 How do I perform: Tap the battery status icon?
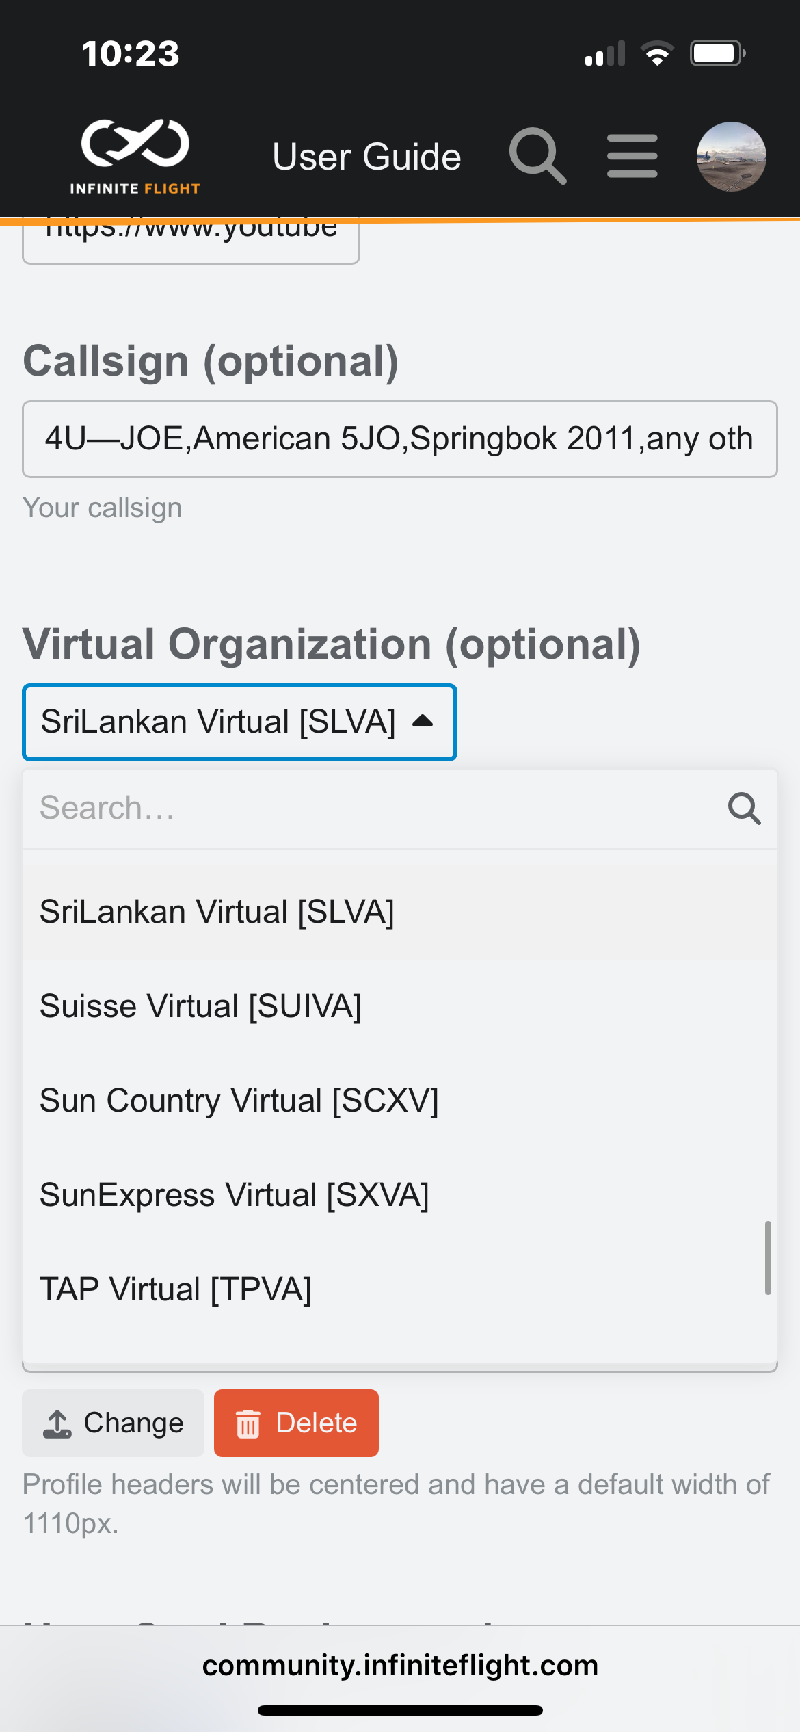tap(717, 53)
